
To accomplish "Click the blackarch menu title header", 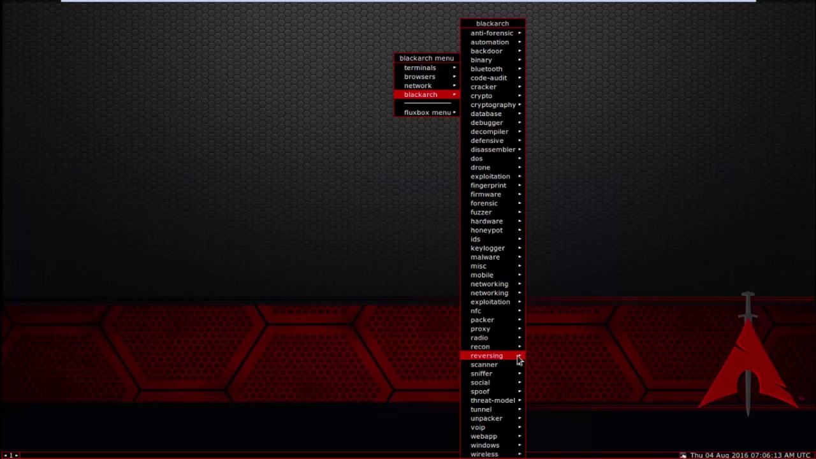I will pos(426,58).
